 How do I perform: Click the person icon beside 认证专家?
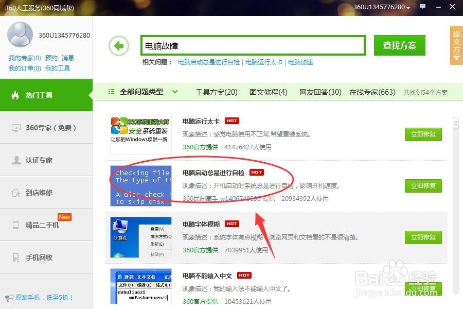[16, 160]
